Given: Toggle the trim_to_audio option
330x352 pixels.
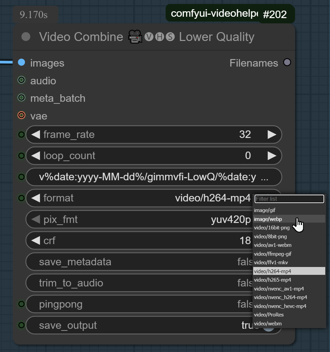Looking at the screenshot, I should click(139, 283).
